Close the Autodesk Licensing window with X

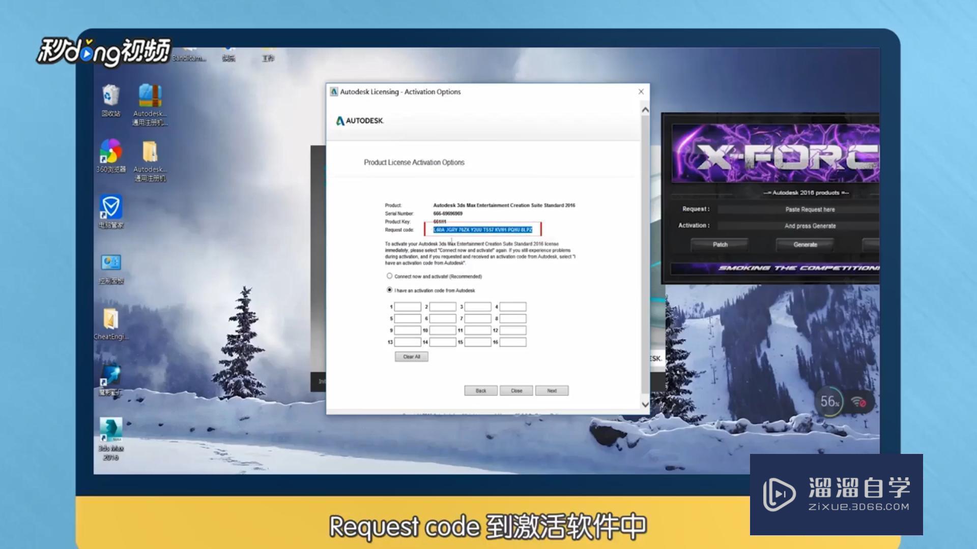coord(641,91)
